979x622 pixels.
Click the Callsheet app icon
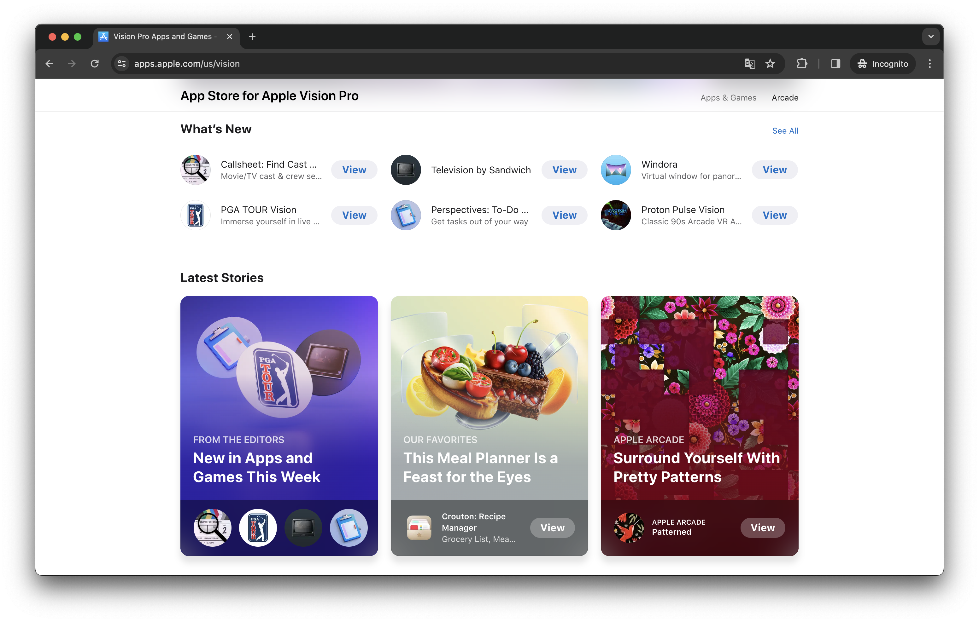pyautogui.click(x=195, y=170)
